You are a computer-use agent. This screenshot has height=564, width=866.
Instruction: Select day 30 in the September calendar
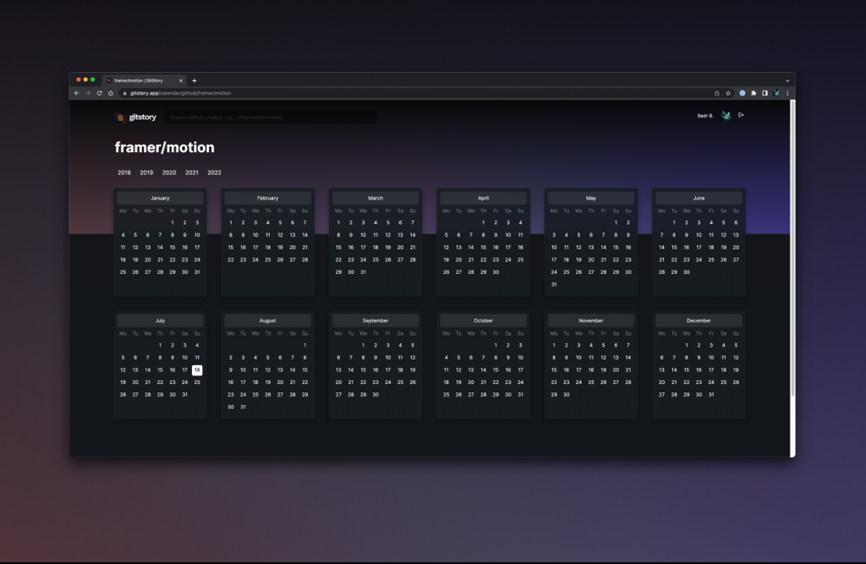[375, 395]
